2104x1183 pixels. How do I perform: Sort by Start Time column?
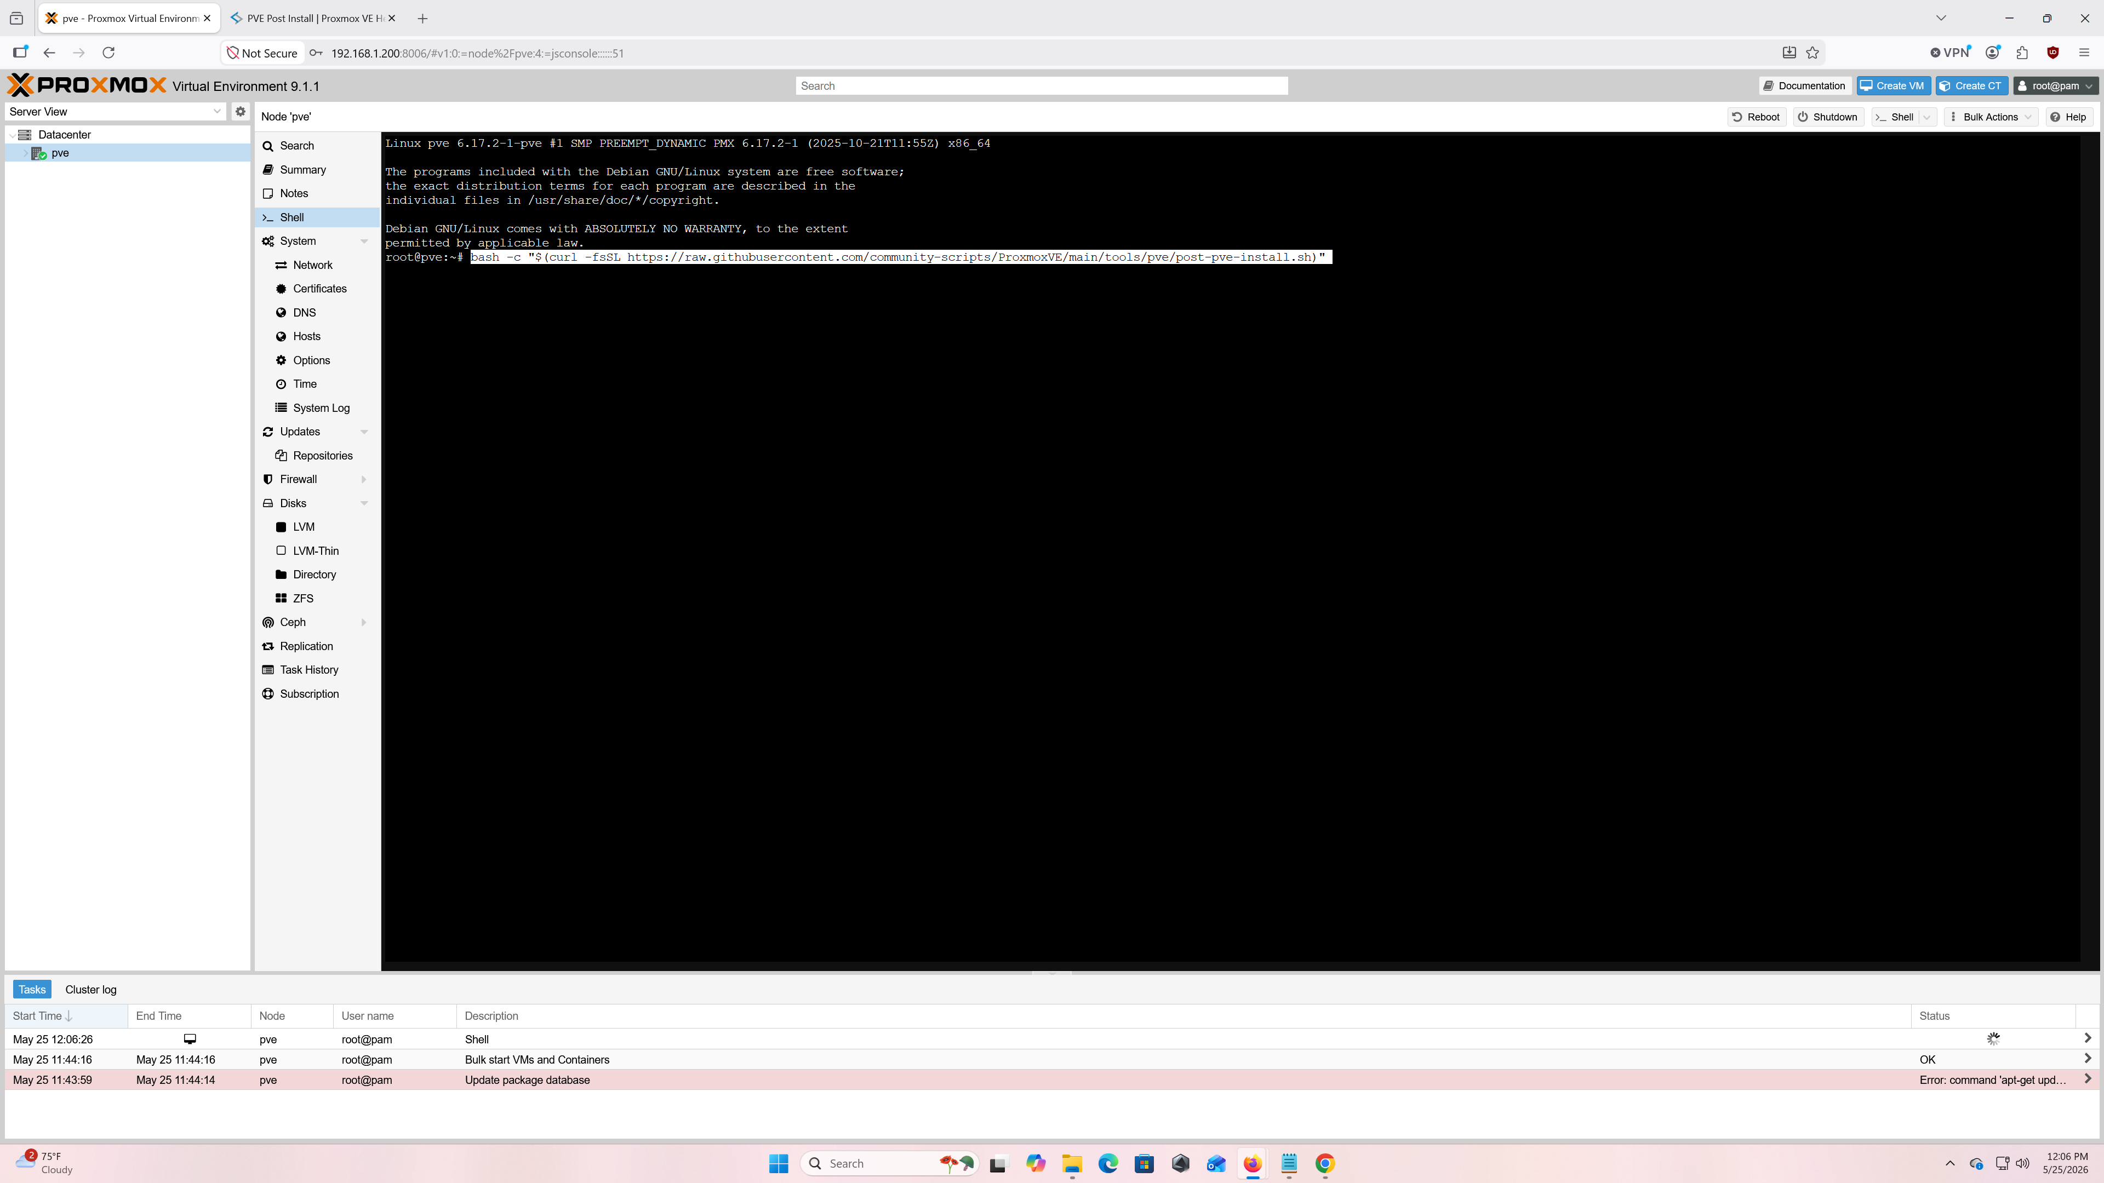pyautogui.click(x=66, y=1017)
